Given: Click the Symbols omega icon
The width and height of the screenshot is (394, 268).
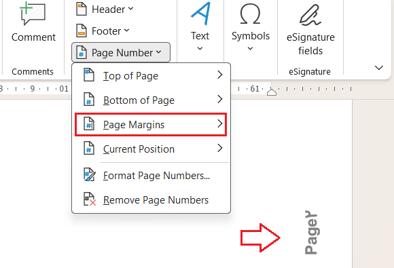Looking at the screenshot, I should [250, 14].
